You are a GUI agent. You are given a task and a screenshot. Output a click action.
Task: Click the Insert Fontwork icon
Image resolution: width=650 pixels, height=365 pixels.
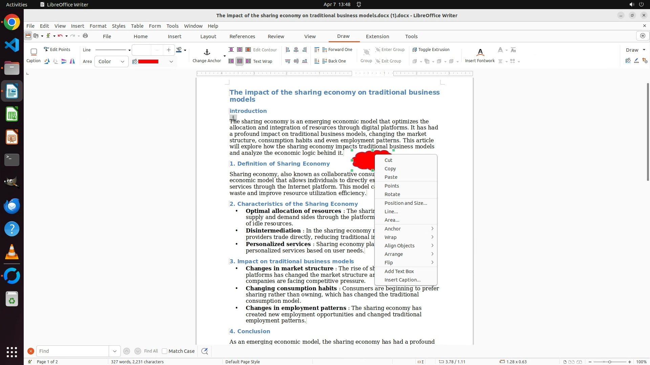click(x=480, y=52)
